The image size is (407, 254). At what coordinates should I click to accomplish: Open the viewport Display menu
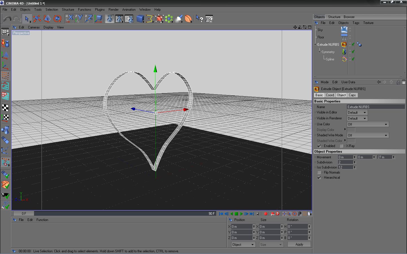[x=48, y=27]
